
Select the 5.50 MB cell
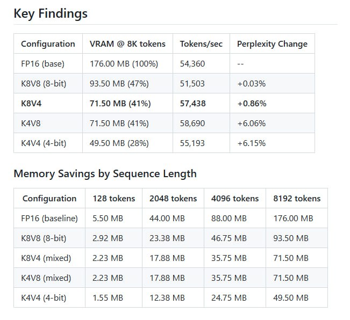[x=108, y=219]
